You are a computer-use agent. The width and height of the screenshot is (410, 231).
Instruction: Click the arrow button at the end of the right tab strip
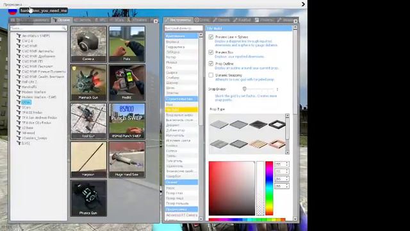click(295, 21)
